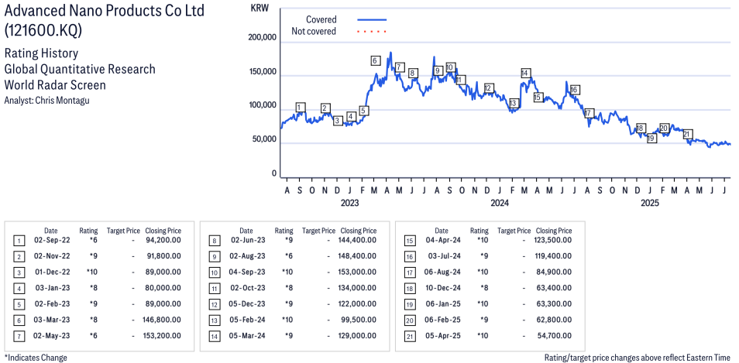Image resolution: width=739 pixels, height=363 pixels.
Task: Click the blue Covered legend line
Action: click(372, 20)
